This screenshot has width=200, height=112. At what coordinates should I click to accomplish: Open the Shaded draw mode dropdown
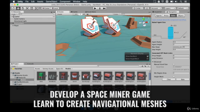pyautogui.click(x=65, y=14)
